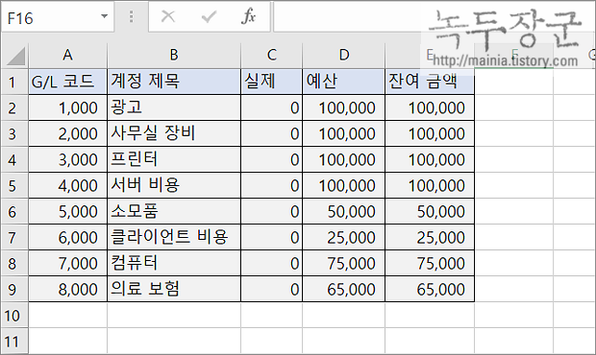Screen dimensions: 596x355
Task: Click the 실제 value 0 in 광고 row
Action: [x=271, y=107]
